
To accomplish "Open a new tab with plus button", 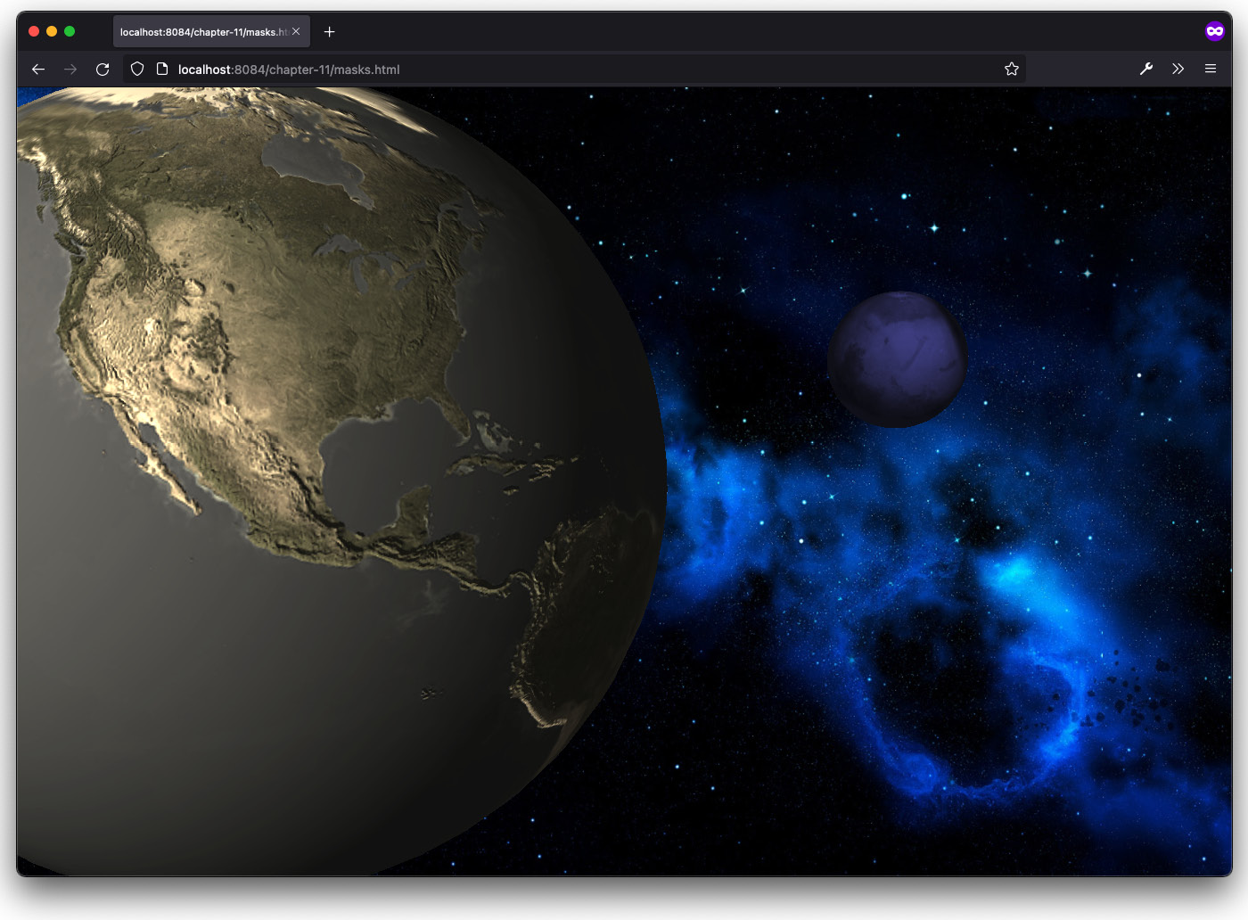I will coord(329,32).
